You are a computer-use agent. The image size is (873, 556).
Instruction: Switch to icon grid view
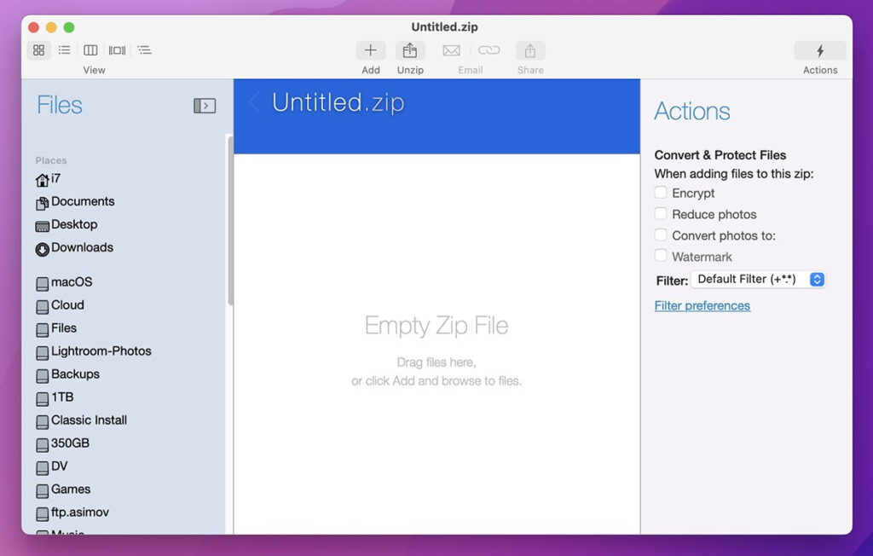tap(38, 50)
